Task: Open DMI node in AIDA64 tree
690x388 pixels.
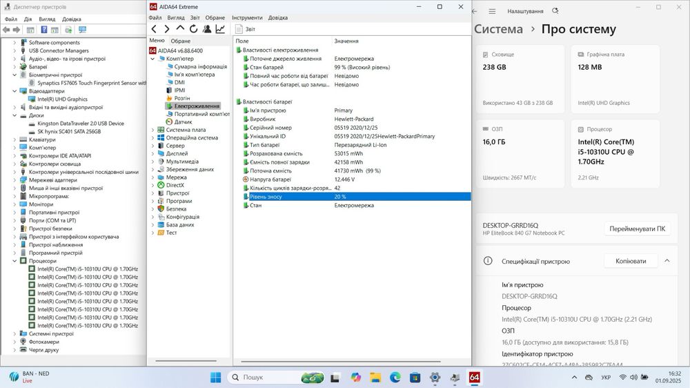Action: coord(179,82)
